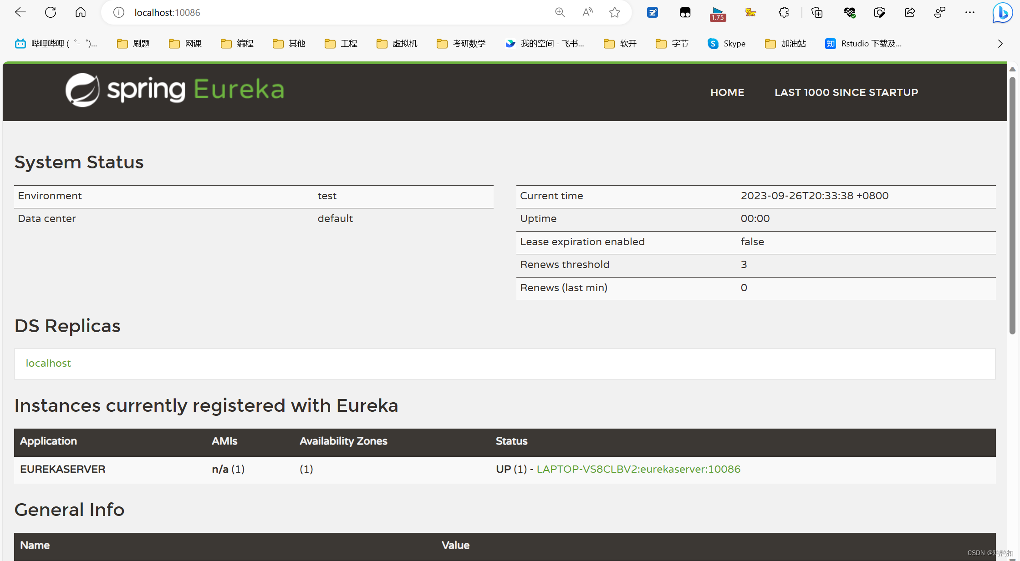Open Settings and more menu
The width and height of the screenshot is (1020, 561).
tap(970, 12)
